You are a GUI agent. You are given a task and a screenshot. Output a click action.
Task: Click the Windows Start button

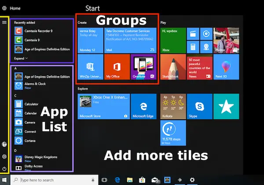click(x=5, y=180)
